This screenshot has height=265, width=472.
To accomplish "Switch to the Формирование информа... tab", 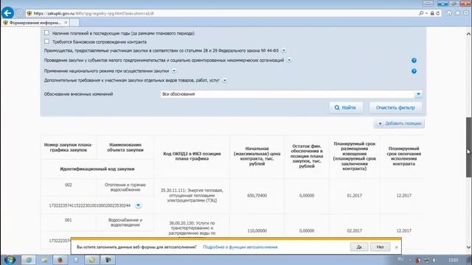I will coord(35,23).
